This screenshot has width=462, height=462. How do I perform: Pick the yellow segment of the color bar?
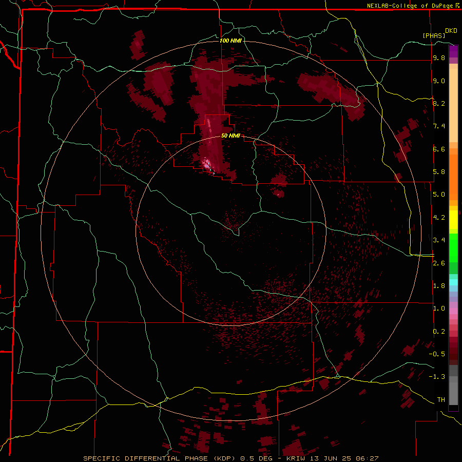[453, 220]
